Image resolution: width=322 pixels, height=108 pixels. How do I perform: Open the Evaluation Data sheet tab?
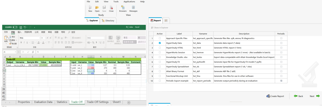click(x=43, y=102)
